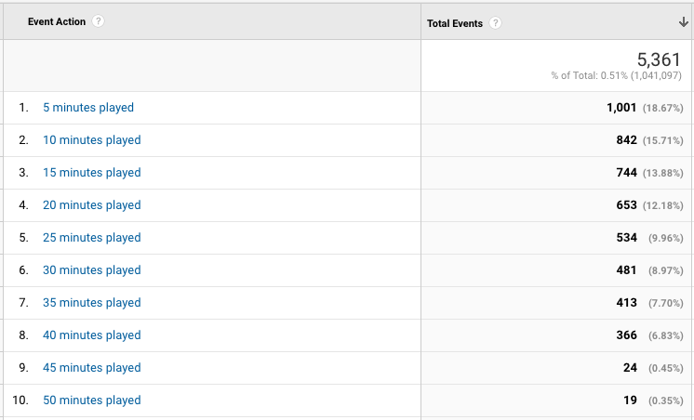Viewport: 694px width, 420px height.
Task: Sort by the Event Action column header
Action: [x=57, y=21]
